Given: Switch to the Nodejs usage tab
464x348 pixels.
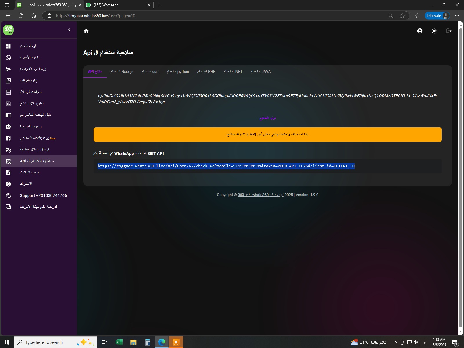Looking at the screenshot, I should tap(122, 72).
